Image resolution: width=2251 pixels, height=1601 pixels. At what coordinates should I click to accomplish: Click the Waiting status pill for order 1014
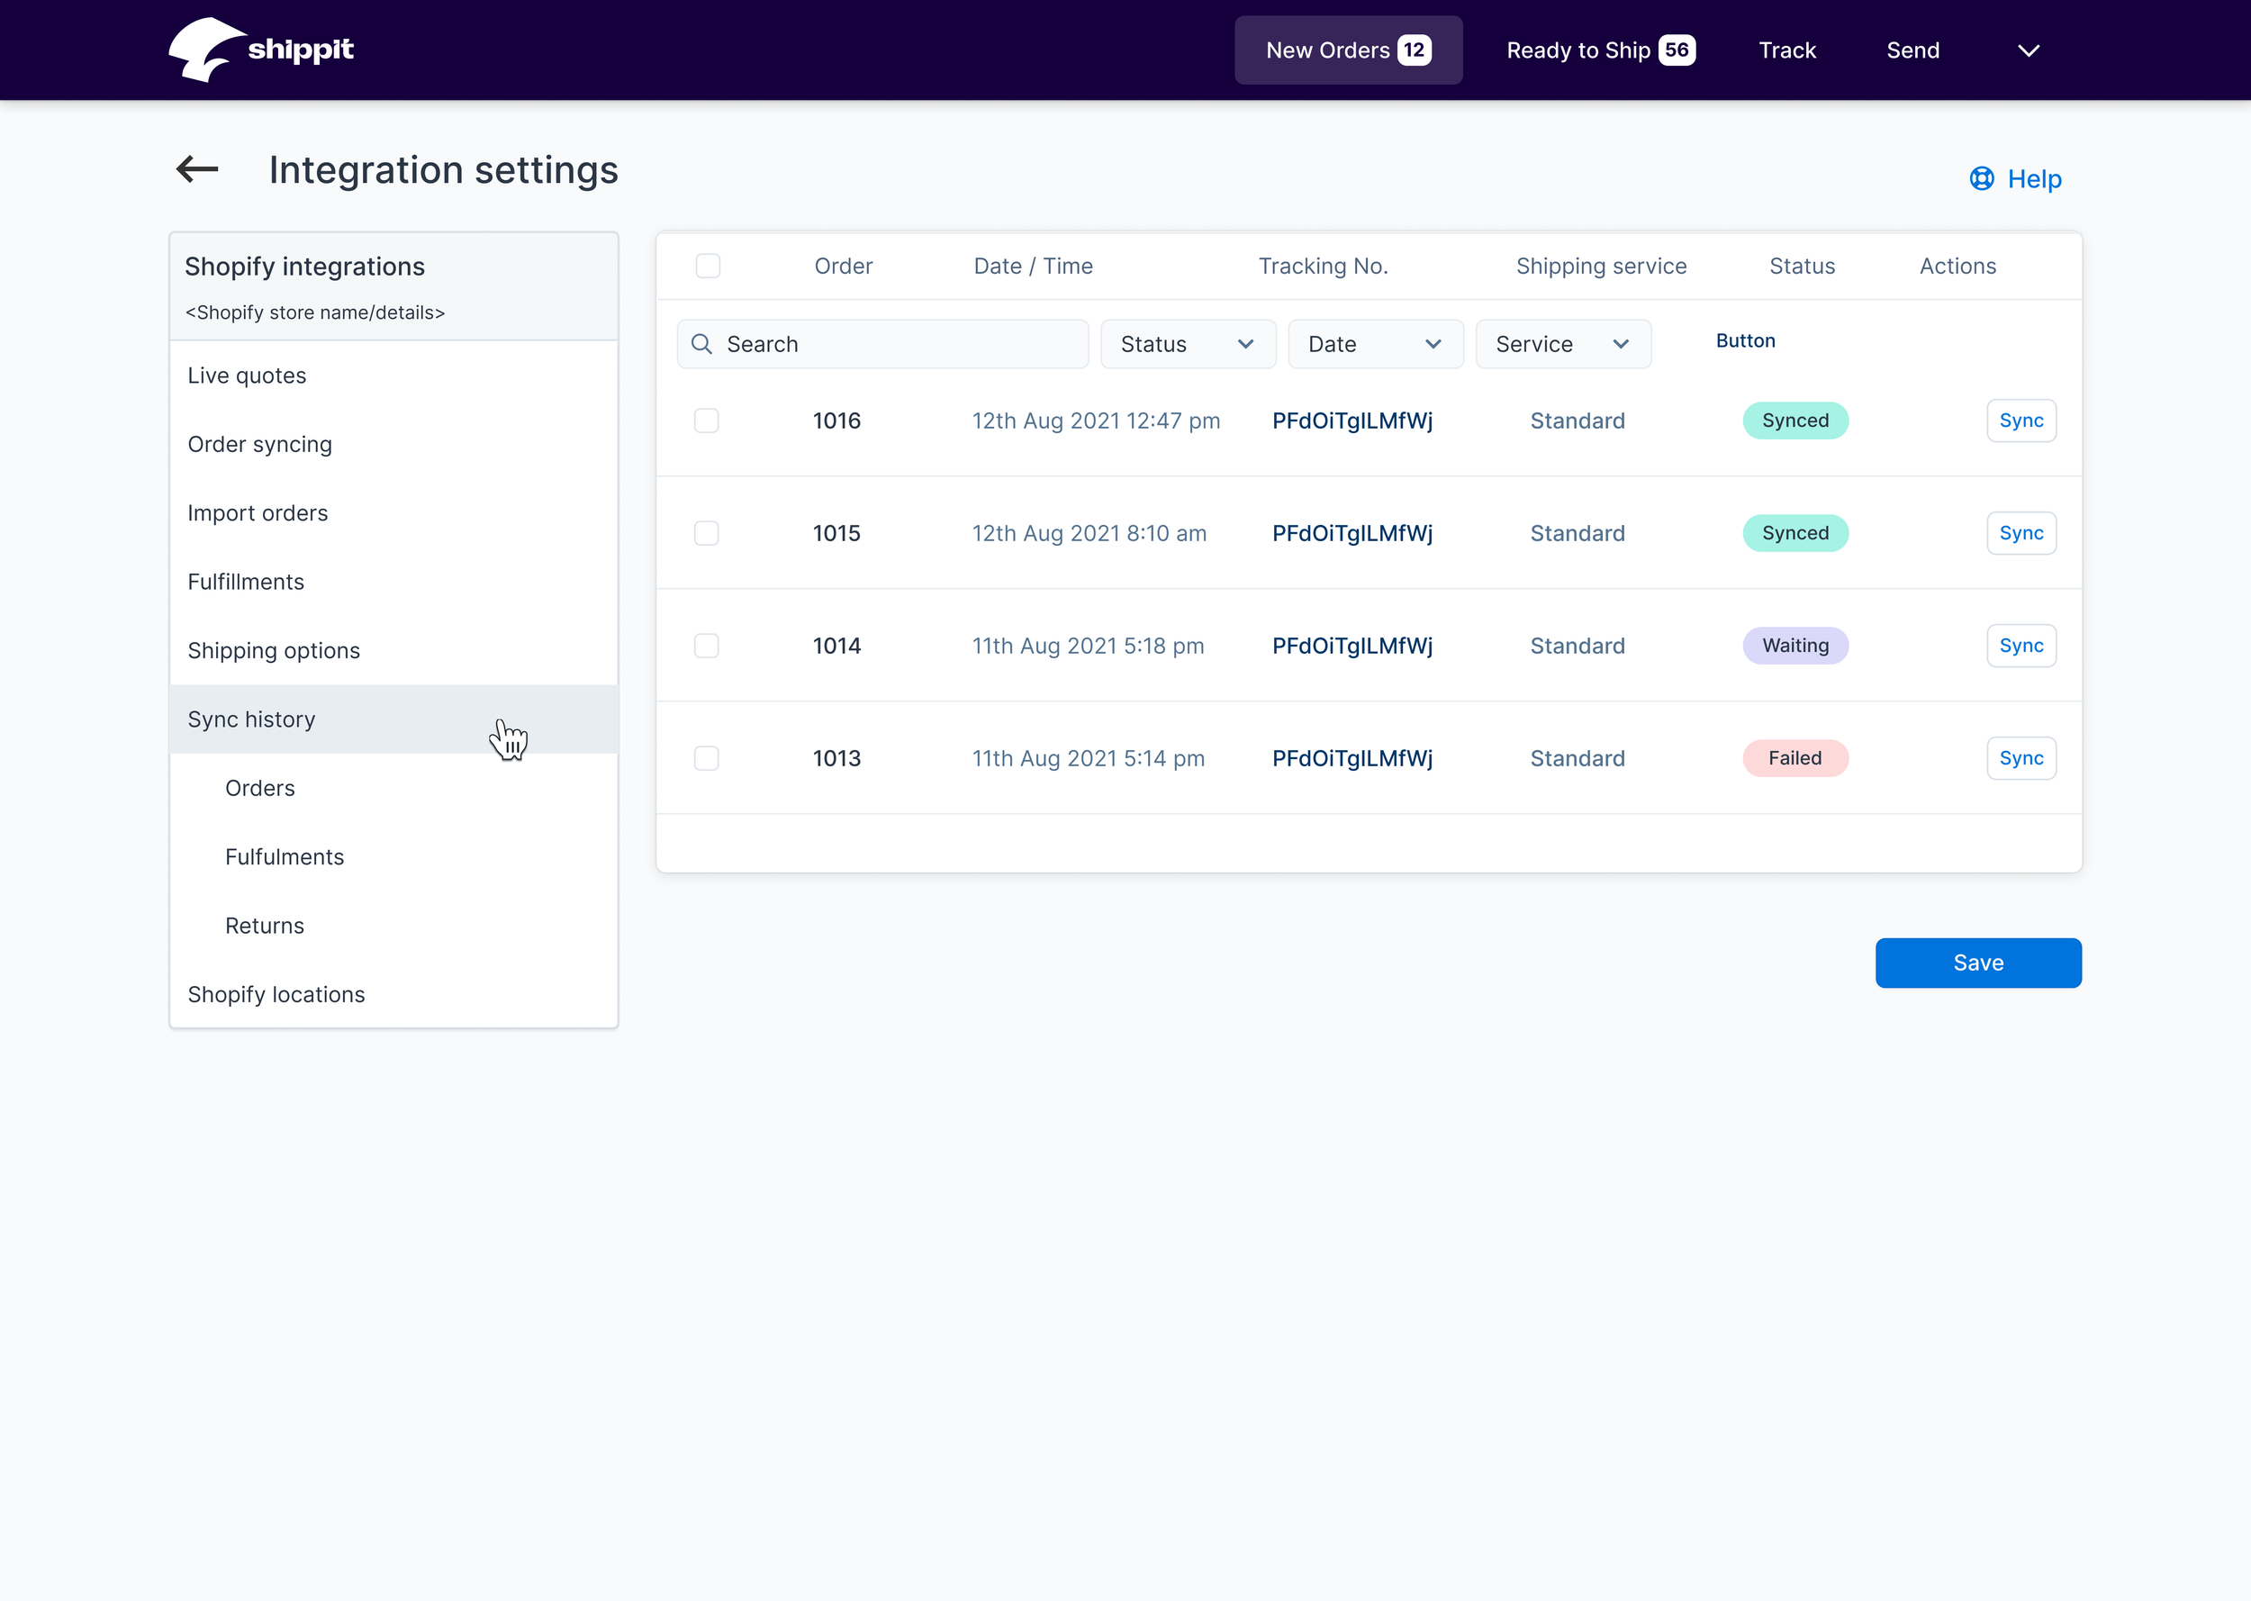pos(1794,646)
